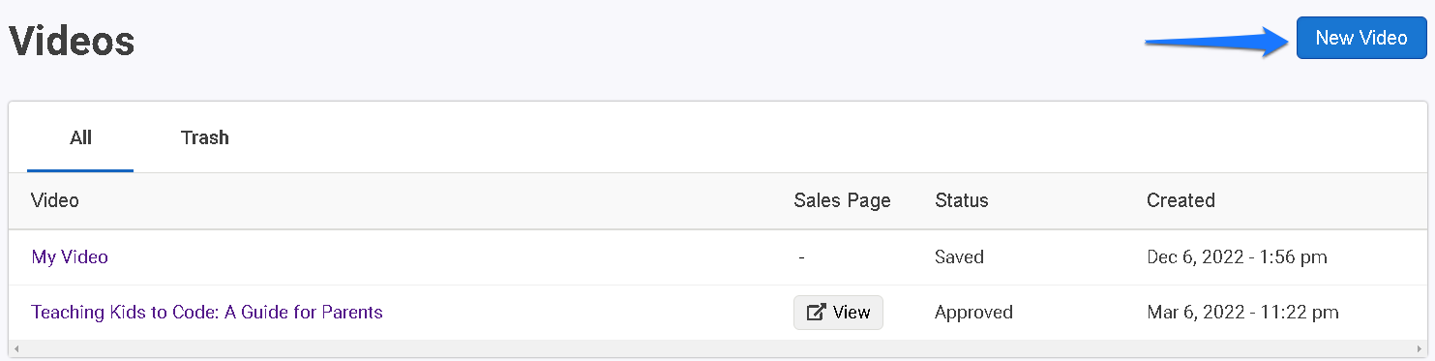This screenshot has height=361, width=1435.
Task: Click the left scrollbar arrow below table
Action: pos(16,347)
